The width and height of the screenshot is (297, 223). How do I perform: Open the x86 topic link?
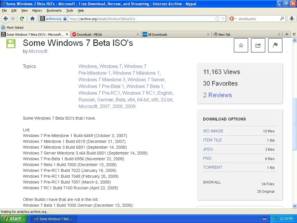click(x=155, y=100)
